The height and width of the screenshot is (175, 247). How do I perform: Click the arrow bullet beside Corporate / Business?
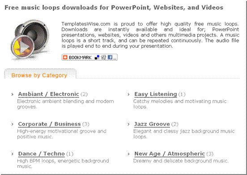[13, 124]
